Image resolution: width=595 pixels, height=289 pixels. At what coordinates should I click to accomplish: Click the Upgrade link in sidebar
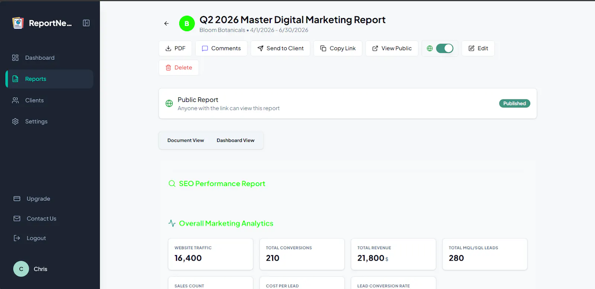click(38, 199)
